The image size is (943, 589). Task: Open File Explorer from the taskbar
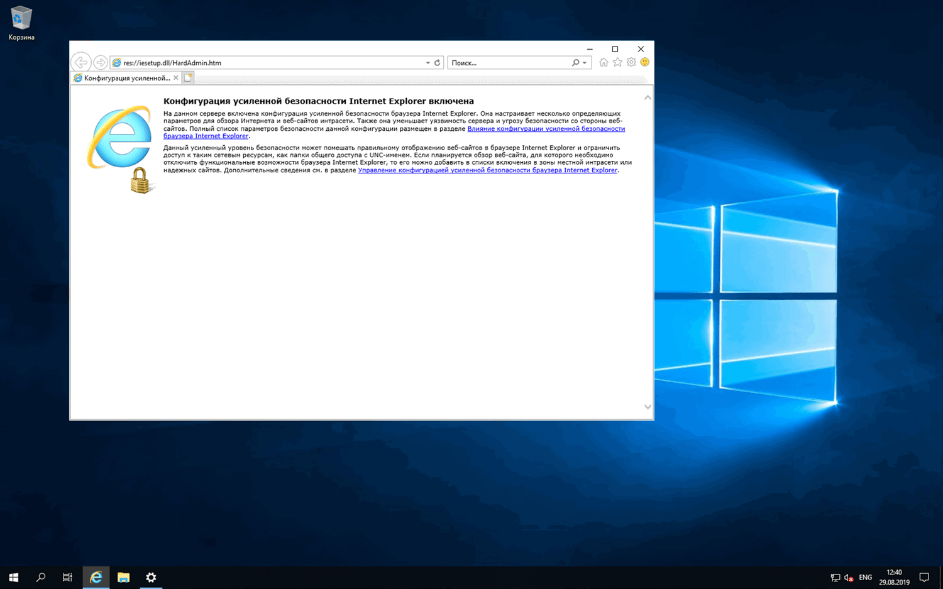tap(123, 577)
